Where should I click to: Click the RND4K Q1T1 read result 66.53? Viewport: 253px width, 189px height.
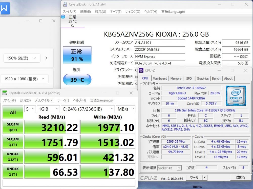52,172
